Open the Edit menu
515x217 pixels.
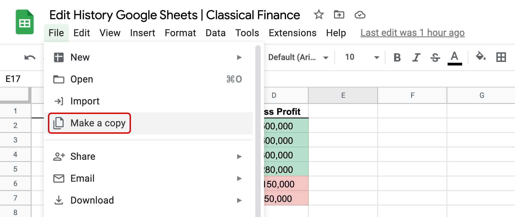tap(82, 33)
